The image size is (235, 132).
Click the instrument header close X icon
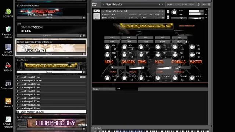pos(206,10)
